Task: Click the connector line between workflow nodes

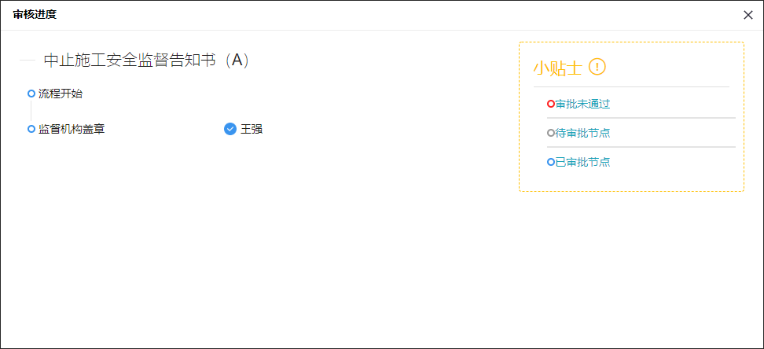Action: (x=31, y=111)
